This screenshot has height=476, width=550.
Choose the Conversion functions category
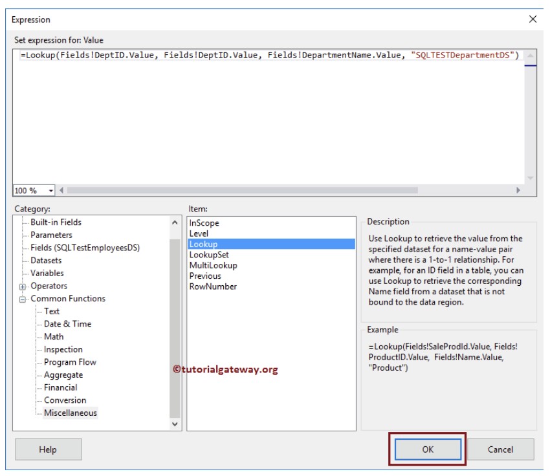(x=65, y=400)
